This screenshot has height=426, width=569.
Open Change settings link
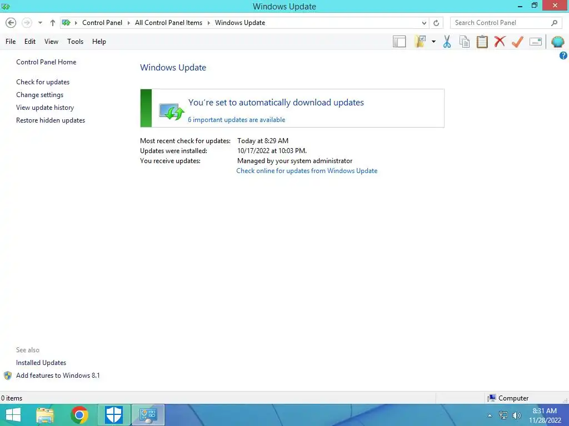click(x=39, y=94)
